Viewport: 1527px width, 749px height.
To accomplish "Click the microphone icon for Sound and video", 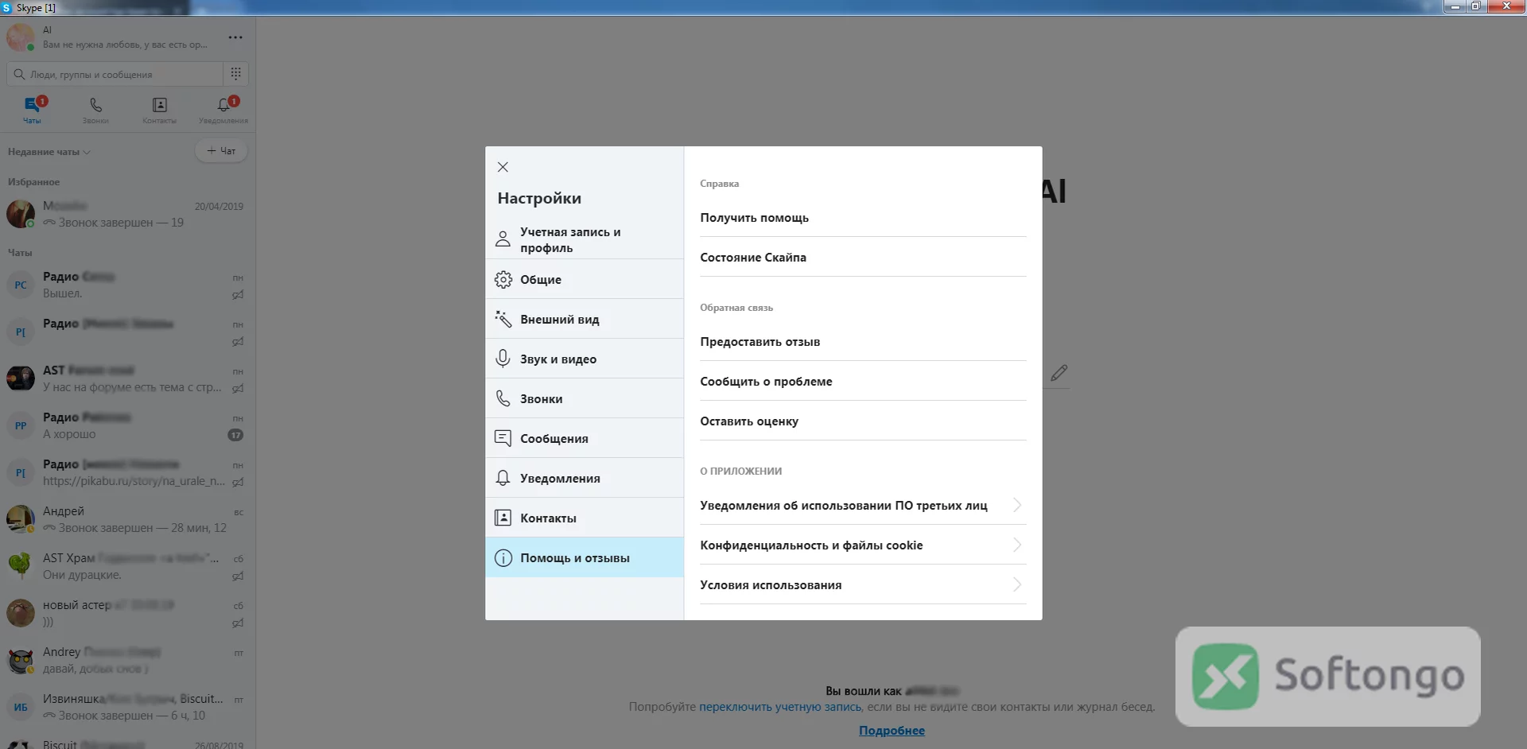I will pos(503,359).
